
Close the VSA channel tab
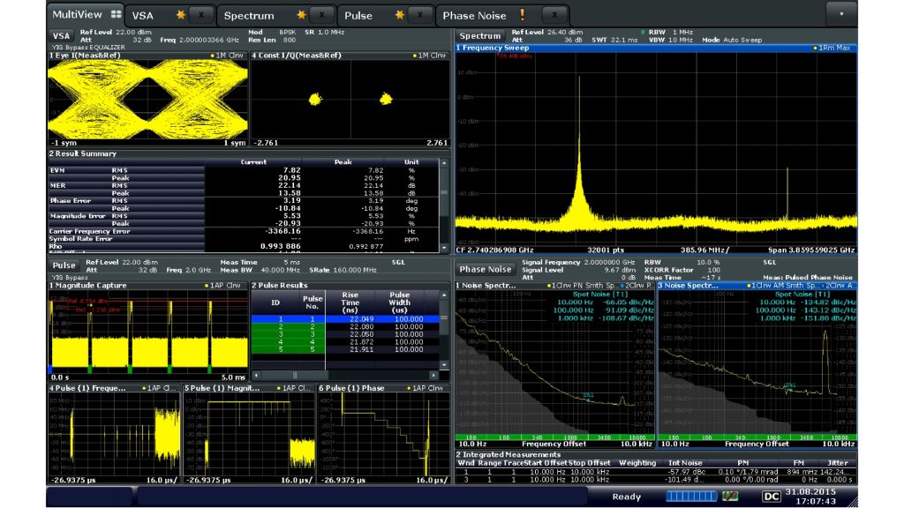click(x=202, y=16)
